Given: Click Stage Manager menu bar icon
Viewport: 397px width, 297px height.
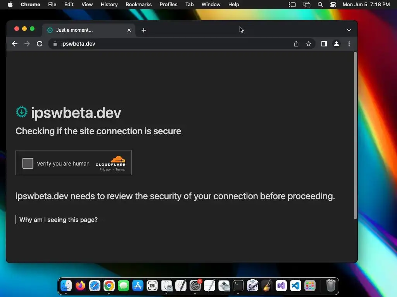Looking at the screenshot, I should coord(292,4).
